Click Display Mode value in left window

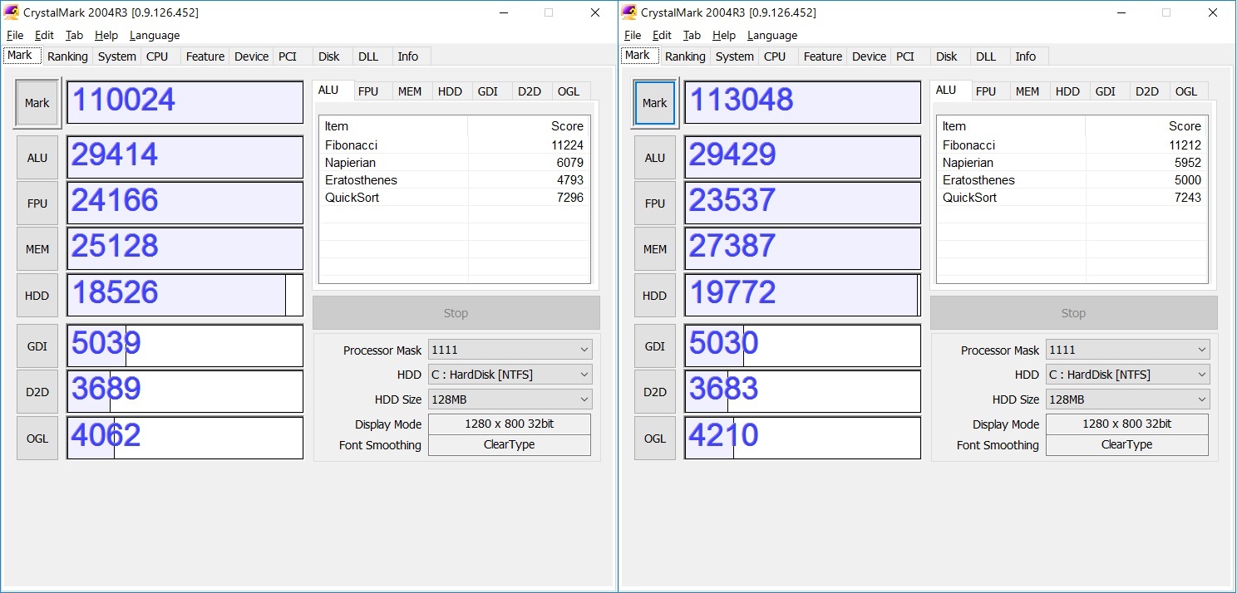pyautogui.click(x=510, y=424)
